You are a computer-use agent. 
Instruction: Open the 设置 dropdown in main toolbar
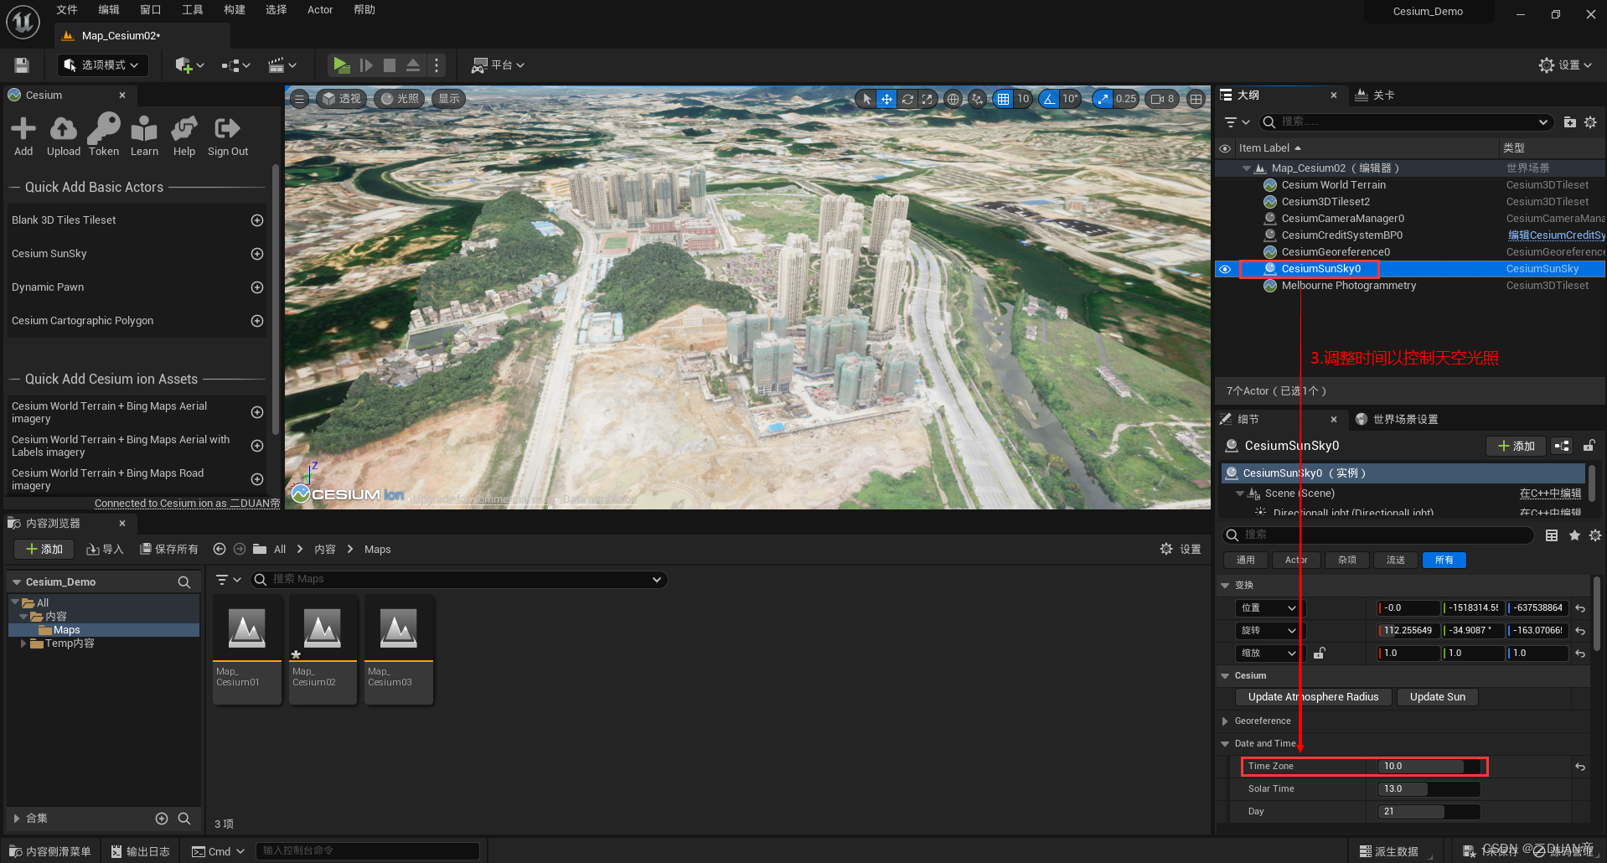tap(1566, 65)
